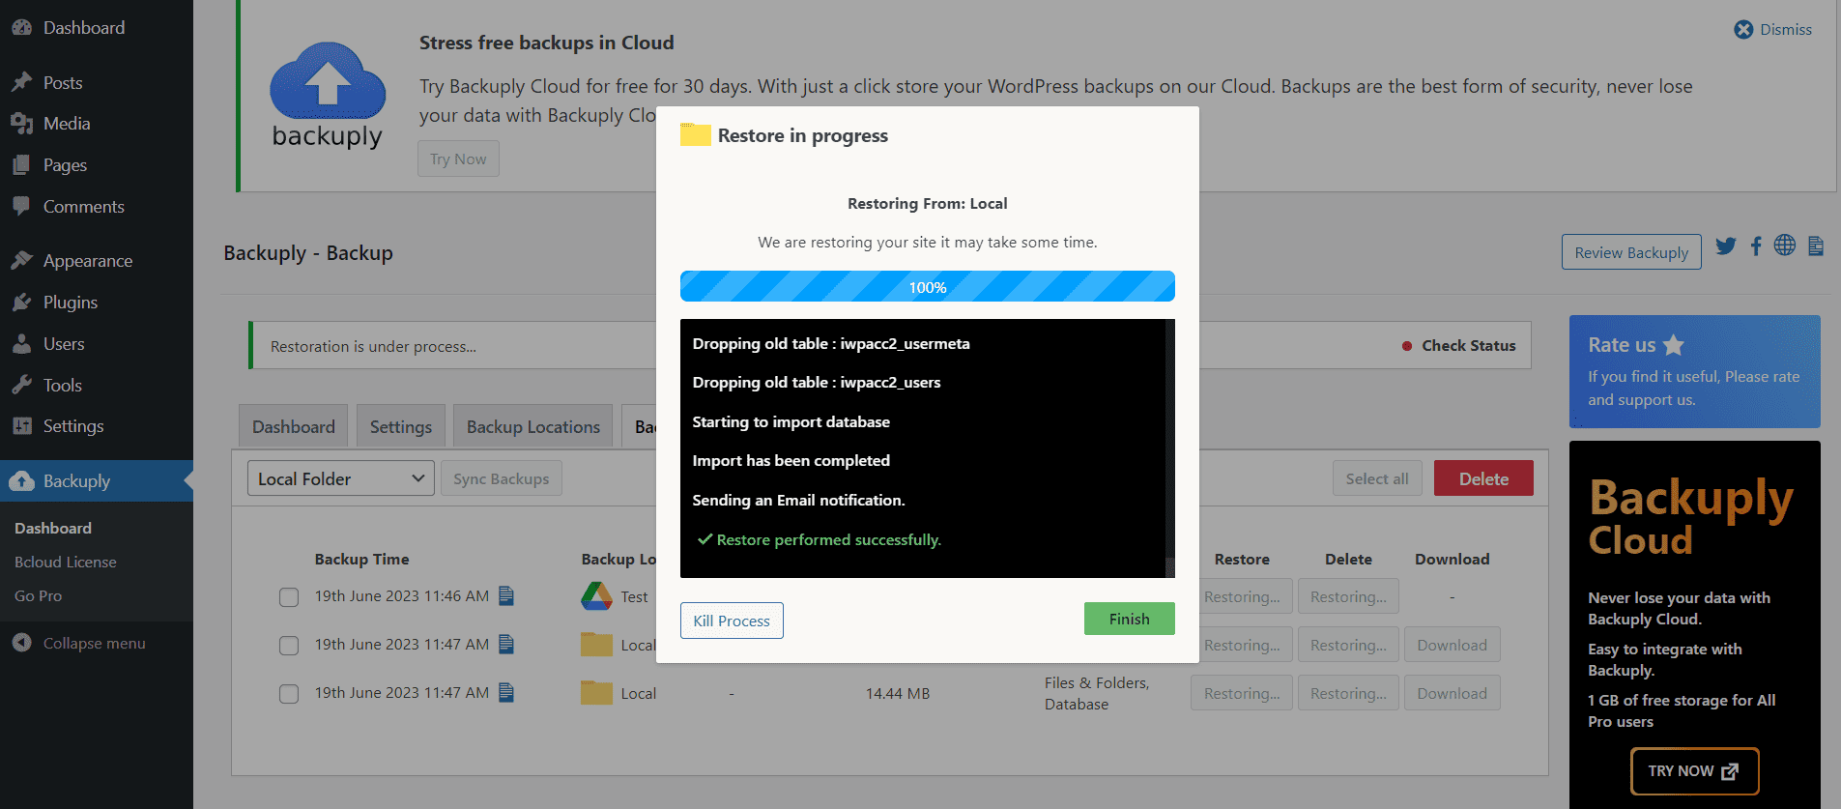Open the Comments bubble icon
The width and height of the screenshot is (1841, 809).
tap(21, 206)
